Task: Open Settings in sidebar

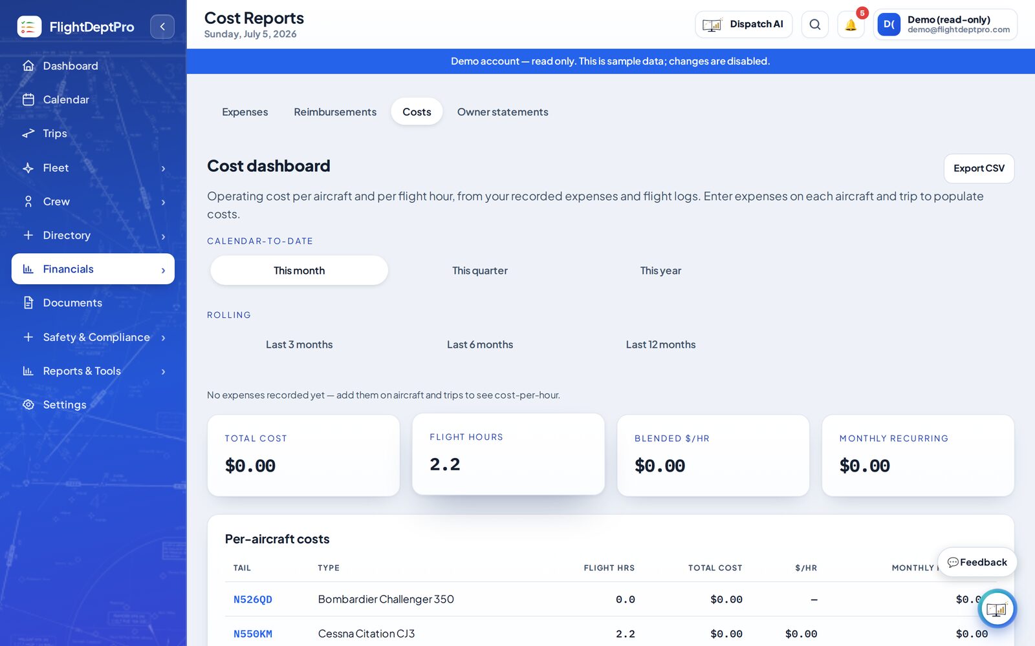Action: click(x=93, y=404)
